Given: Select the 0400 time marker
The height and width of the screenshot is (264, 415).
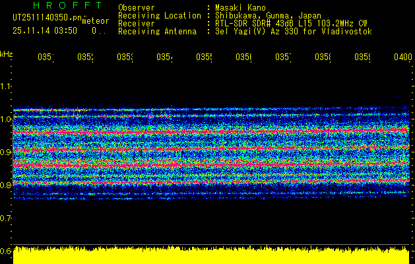Looking at the screenshot, I should click(403, 57).
